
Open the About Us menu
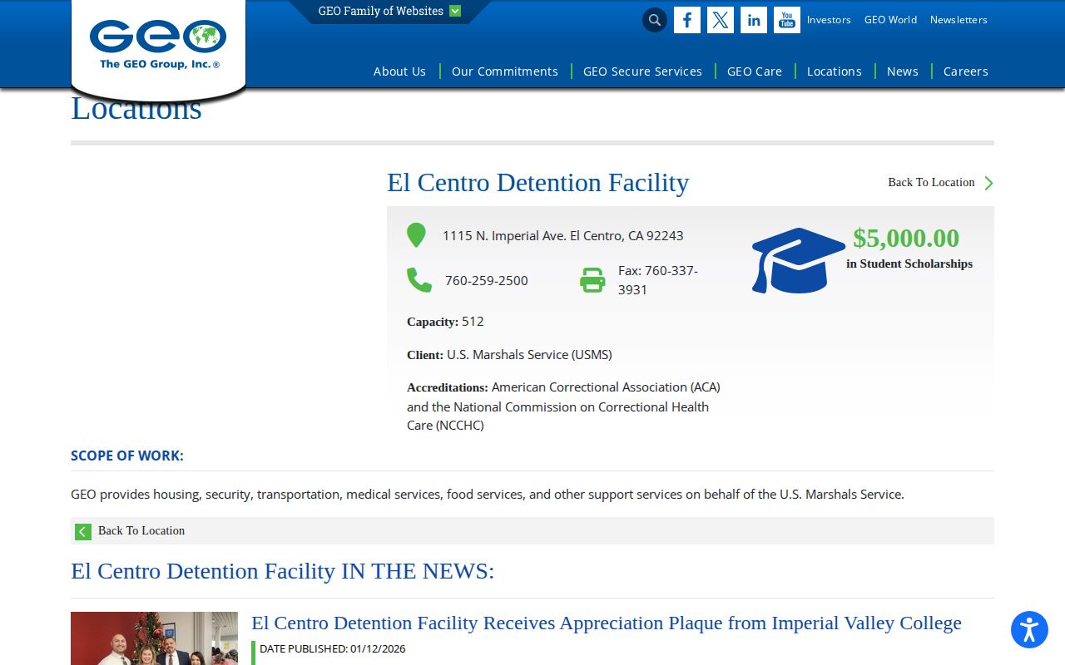(x=399, y=71)
